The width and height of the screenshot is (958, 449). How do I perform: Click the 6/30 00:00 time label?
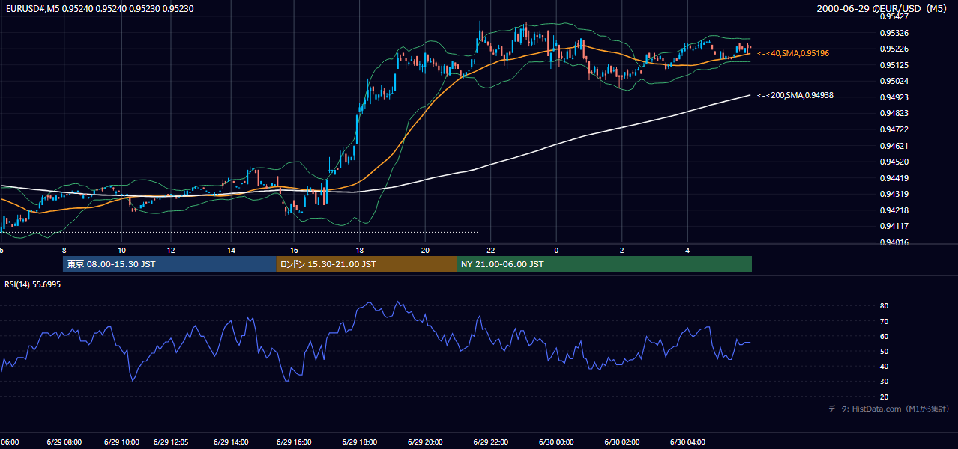tap(556, 442)
